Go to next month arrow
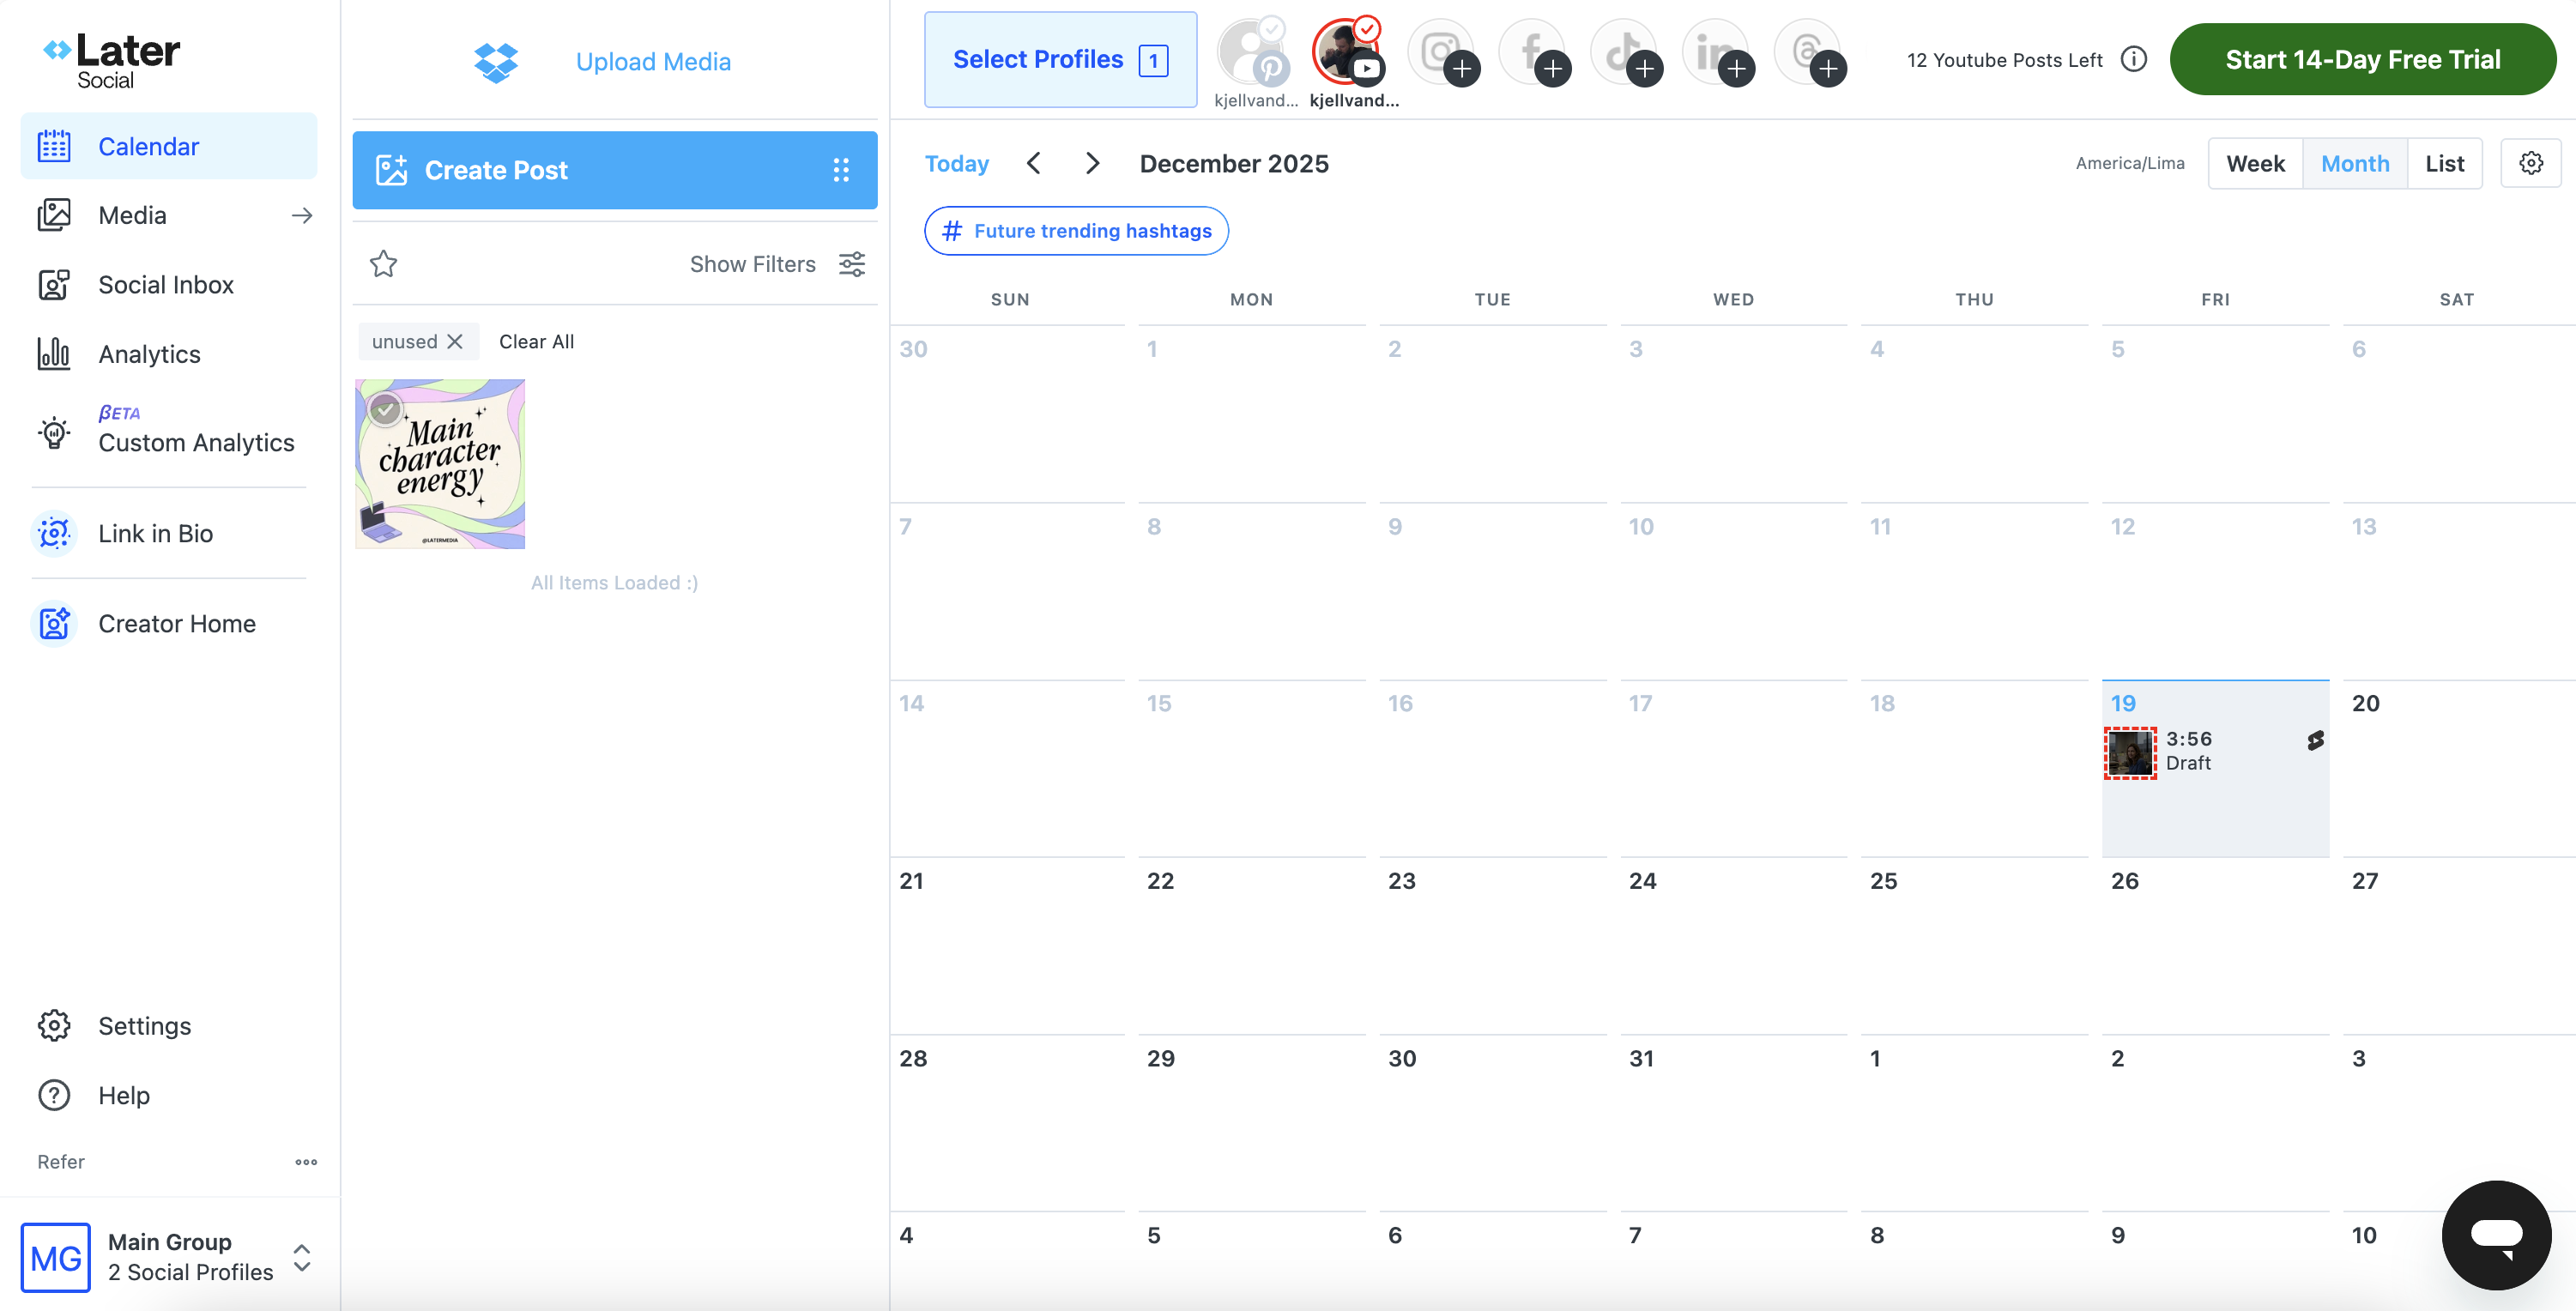Viewport: 2576px width, 1311px height. (x=1093, y=163)
